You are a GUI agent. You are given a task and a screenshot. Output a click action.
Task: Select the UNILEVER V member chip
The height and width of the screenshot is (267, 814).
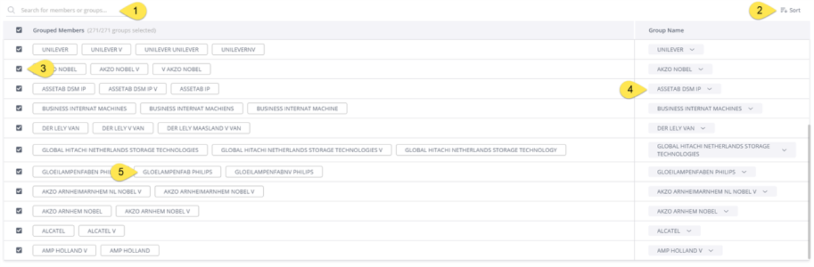(x=106, y=50)
